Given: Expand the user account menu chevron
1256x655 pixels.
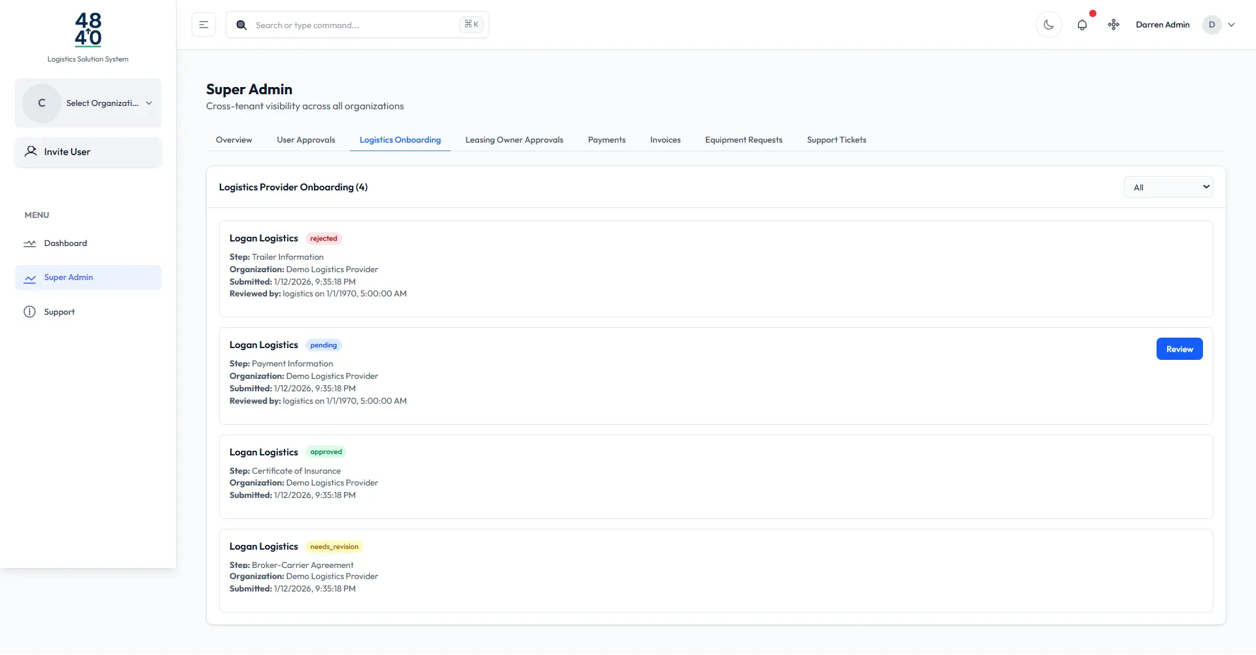Looking at the screenshot, I should pyautogui.click(x=1232, y=25).
